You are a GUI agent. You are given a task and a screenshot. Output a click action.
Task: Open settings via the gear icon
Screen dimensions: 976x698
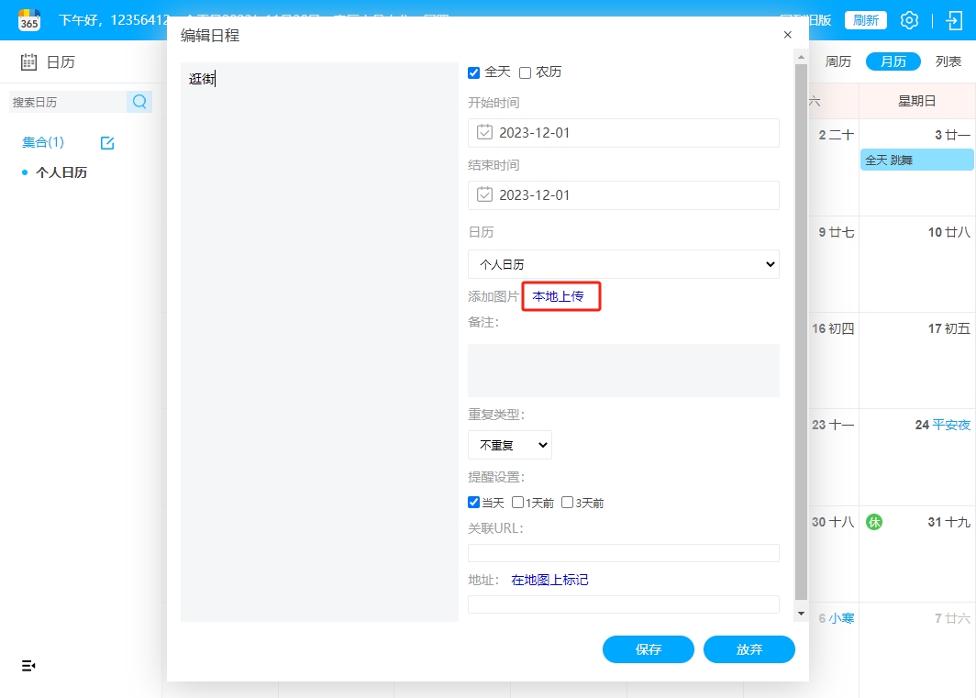[909, 20]
